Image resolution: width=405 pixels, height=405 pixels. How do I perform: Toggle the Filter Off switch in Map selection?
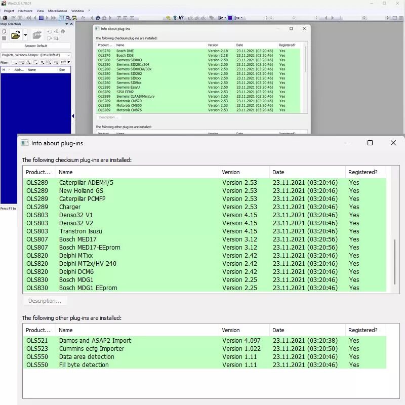(x=64, y=62)
